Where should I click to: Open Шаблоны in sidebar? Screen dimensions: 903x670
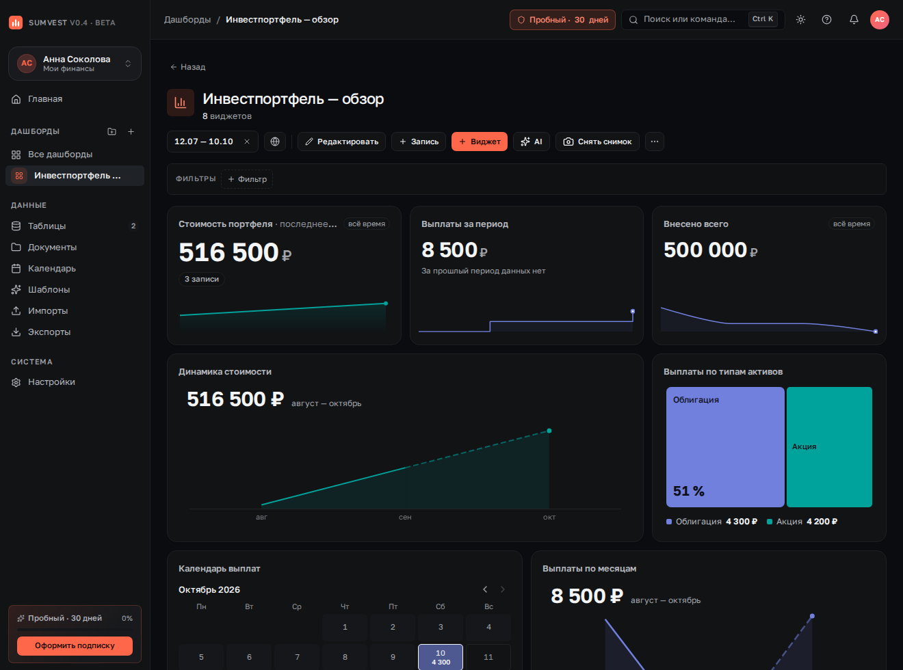click(x=75, y=289)
